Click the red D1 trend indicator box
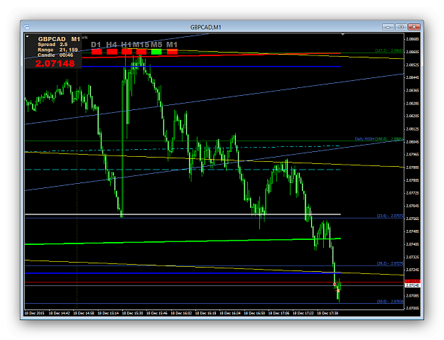444x340 pixels. pos(97,52)
